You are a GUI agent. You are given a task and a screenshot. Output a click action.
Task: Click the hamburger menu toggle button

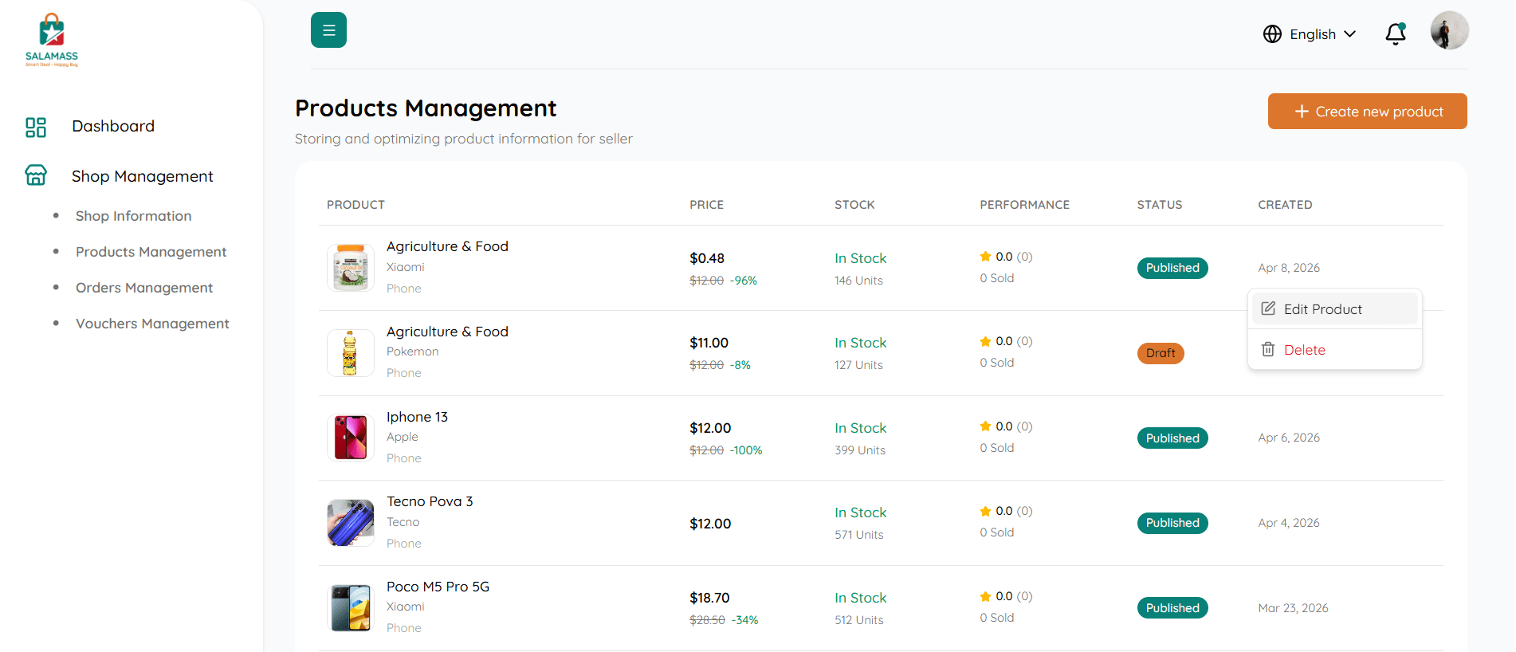tap(328, 30)
